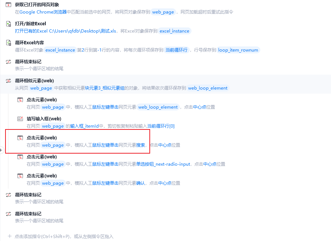Click loop-end icon right after 循环Excel内容 step
331x241 pixels.
8,62
